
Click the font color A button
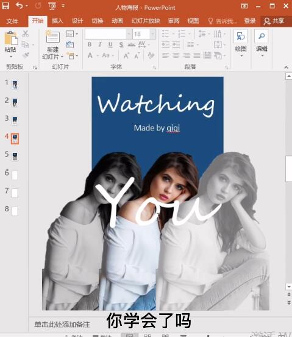coord(90,55)
